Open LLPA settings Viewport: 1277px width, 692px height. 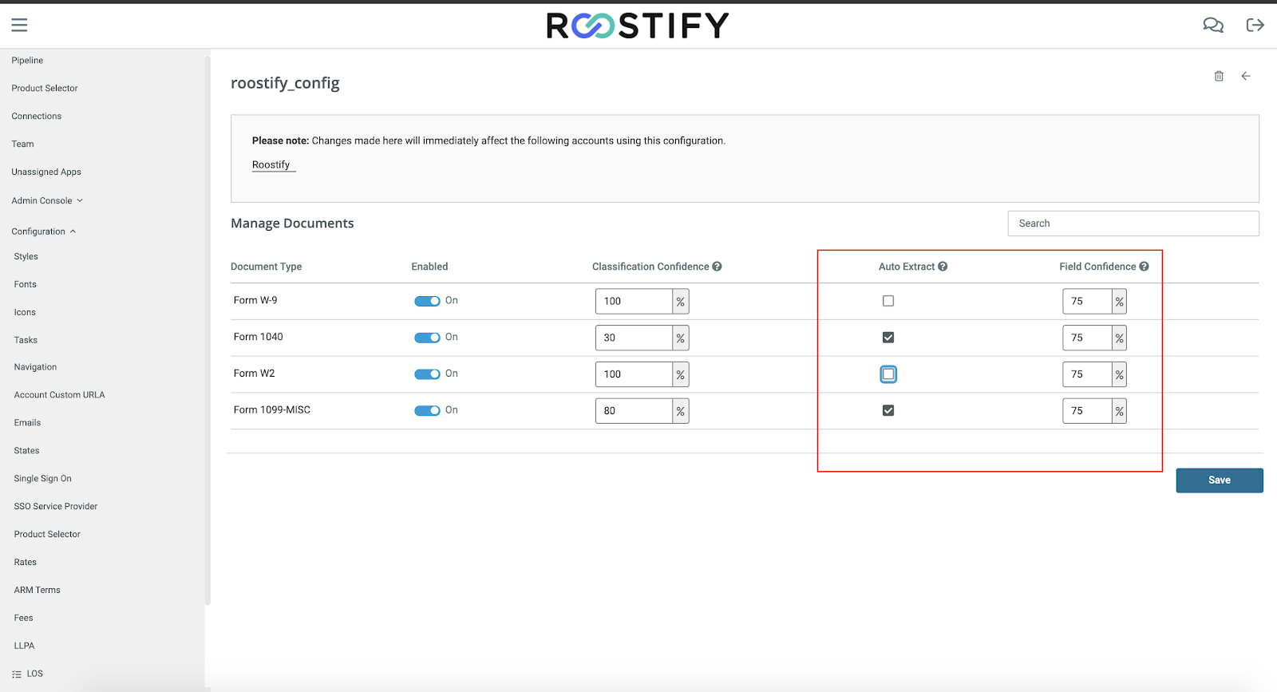pos(25,647)
